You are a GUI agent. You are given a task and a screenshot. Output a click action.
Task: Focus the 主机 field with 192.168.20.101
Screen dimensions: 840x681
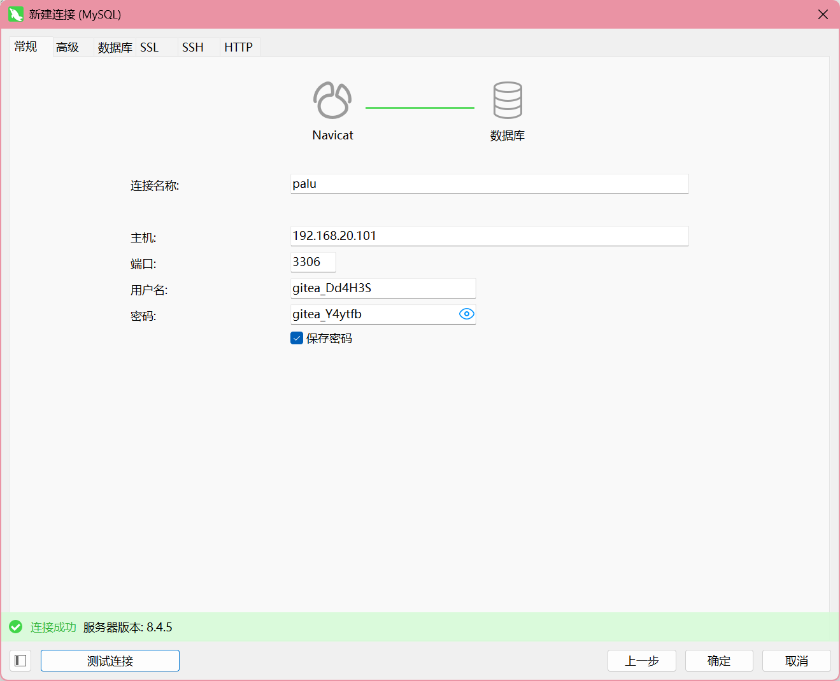tap(489, 236)
